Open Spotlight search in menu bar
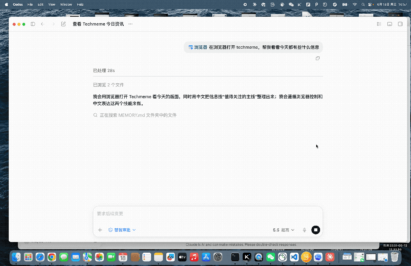 click(363, 5)
